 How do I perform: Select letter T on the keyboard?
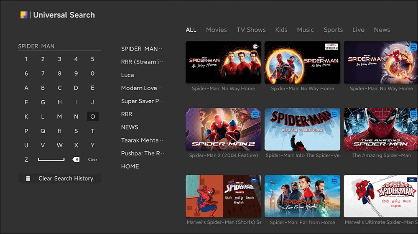(92, 131)
